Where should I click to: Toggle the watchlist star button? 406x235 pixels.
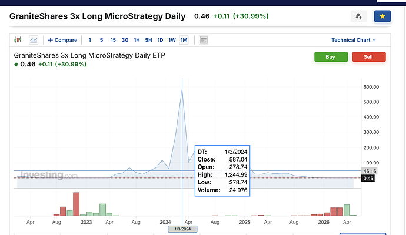(382, 16)
